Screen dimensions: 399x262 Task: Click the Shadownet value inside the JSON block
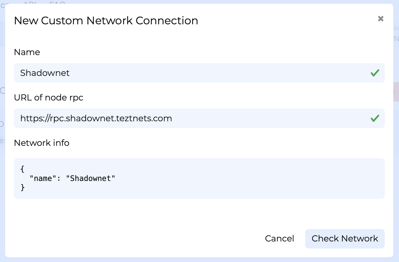click(91, 178)
